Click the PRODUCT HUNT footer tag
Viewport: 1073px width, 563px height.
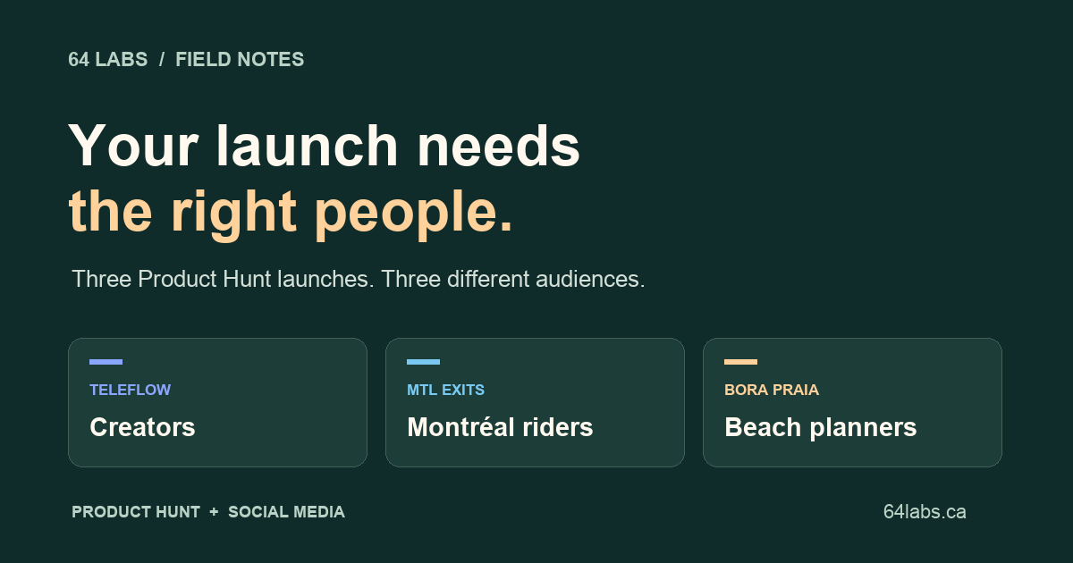tap(136, 512)
